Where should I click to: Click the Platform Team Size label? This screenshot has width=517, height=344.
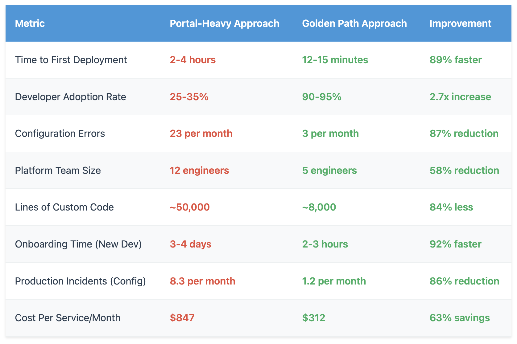pyautogui.click(x=58, y=170)
